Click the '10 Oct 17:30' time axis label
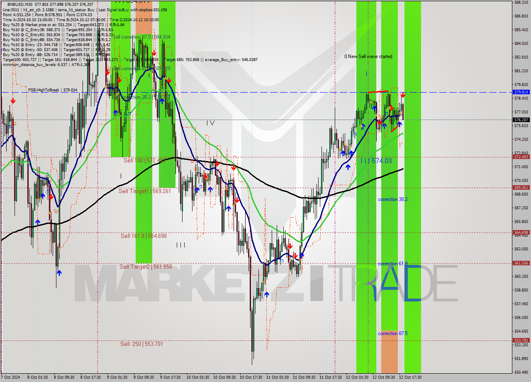 (x=251, y=377)
